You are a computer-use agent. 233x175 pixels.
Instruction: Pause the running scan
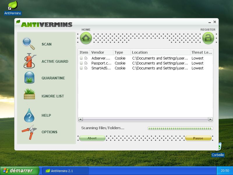pyautogui.click(x=198, y=138)
